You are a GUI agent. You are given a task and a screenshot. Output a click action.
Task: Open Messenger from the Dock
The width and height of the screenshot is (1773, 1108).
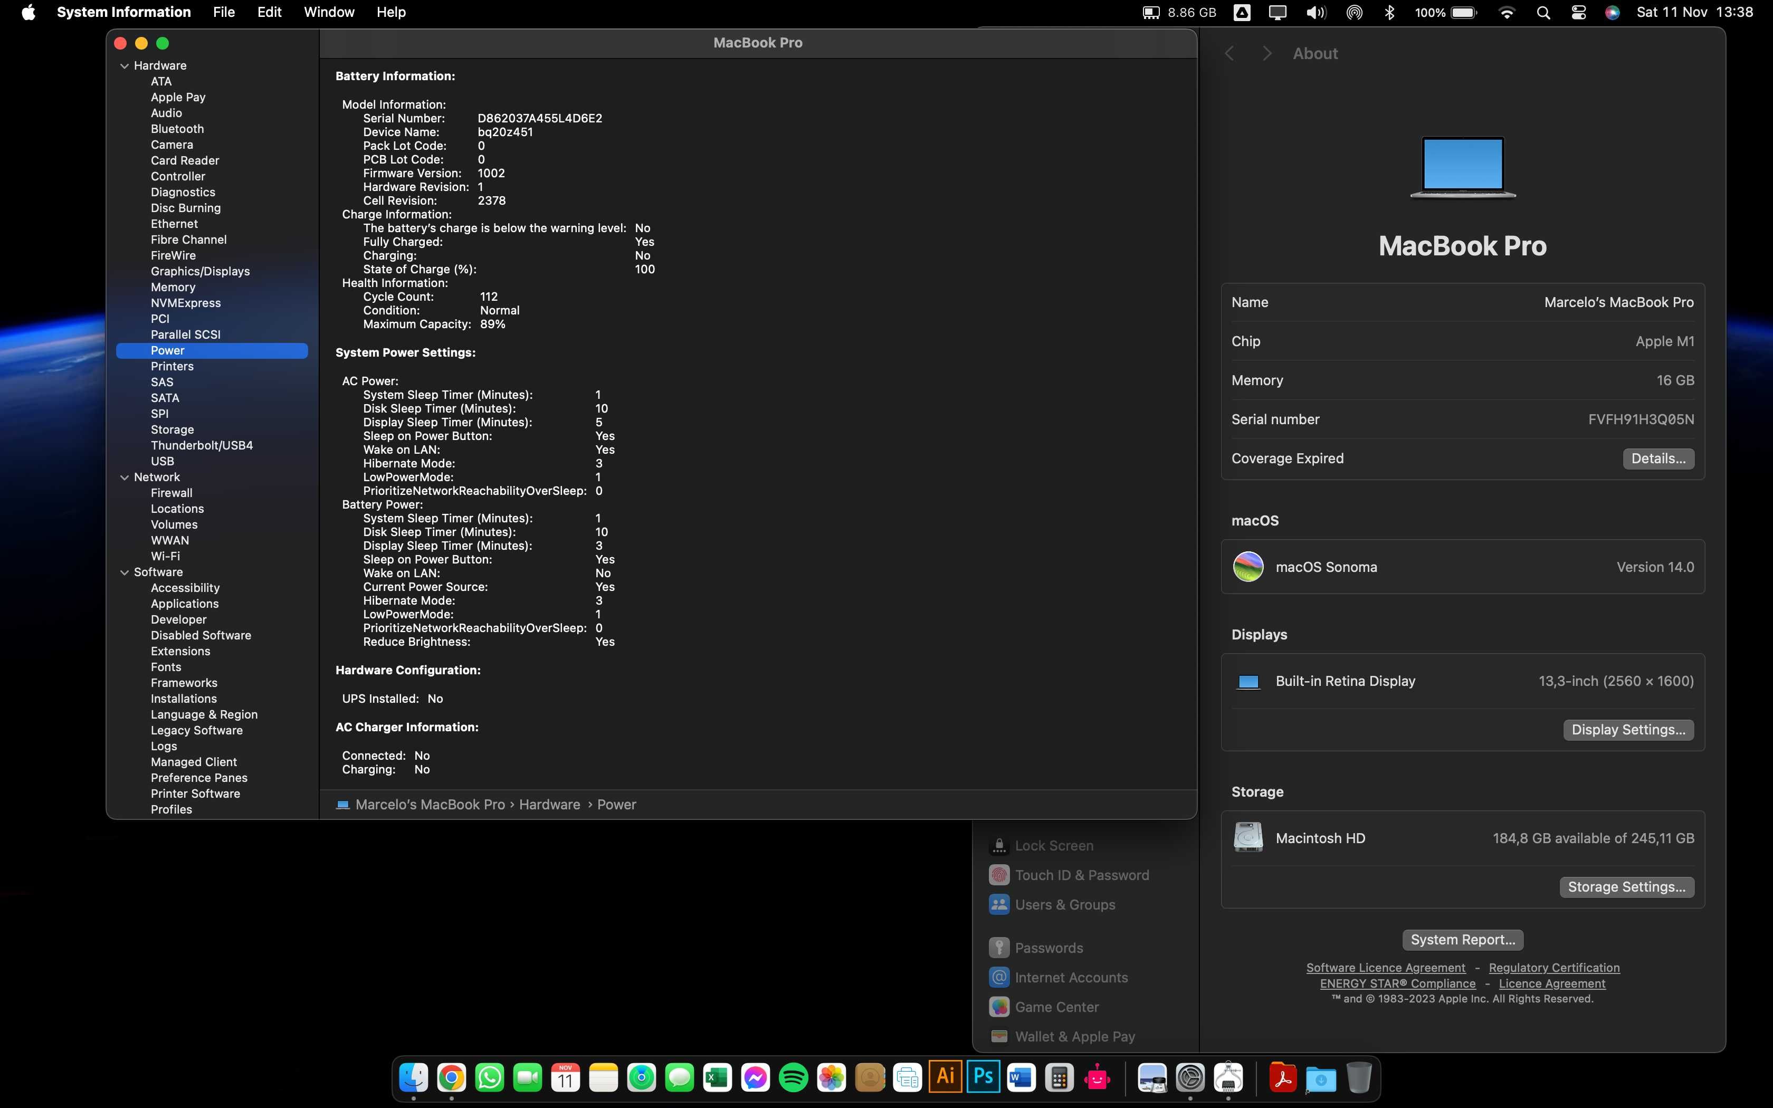(x=755, y=1077)
